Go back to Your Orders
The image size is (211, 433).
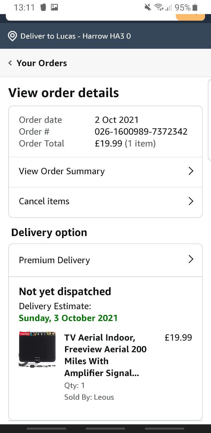[x=42, y=63]
